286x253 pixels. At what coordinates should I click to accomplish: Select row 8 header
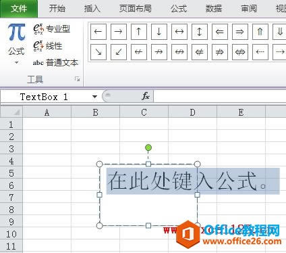pyautogui.click(x=11, y=209)
